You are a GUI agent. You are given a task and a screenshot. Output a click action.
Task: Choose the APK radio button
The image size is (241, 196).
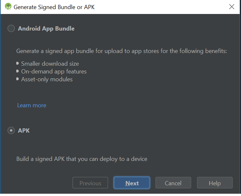(11, 131)
